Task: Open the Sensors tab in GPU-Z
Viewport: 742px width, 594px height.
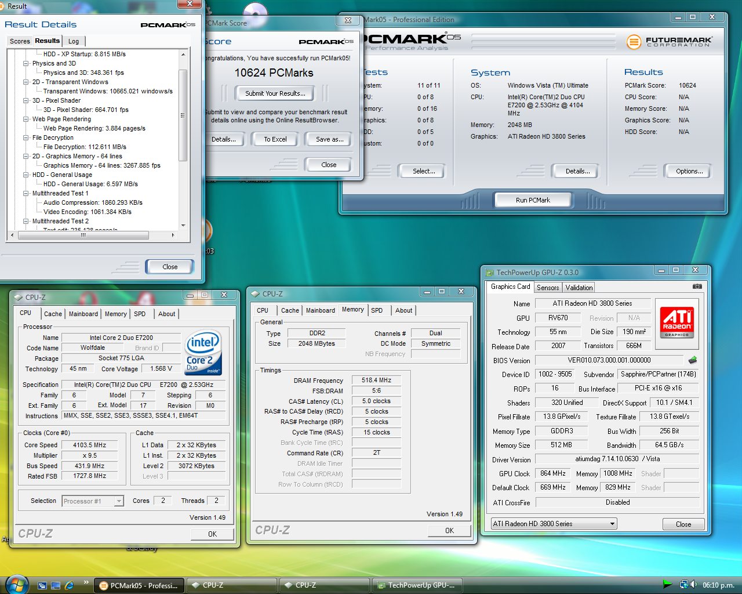Action: click(x=548, y=288)
